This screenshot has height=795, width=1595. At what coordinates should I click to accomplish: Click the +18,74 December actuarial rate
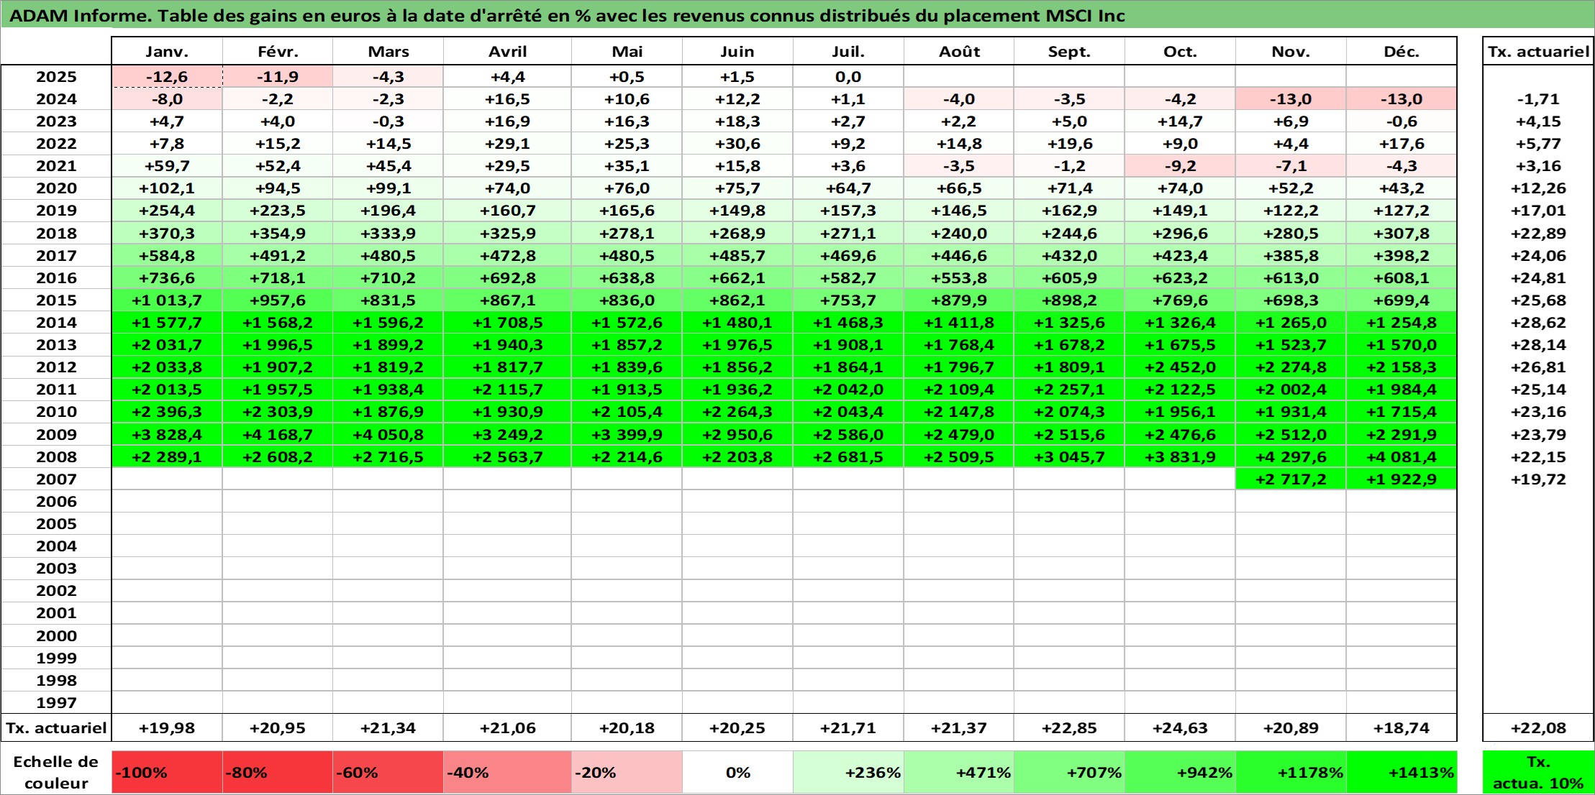1401,727
